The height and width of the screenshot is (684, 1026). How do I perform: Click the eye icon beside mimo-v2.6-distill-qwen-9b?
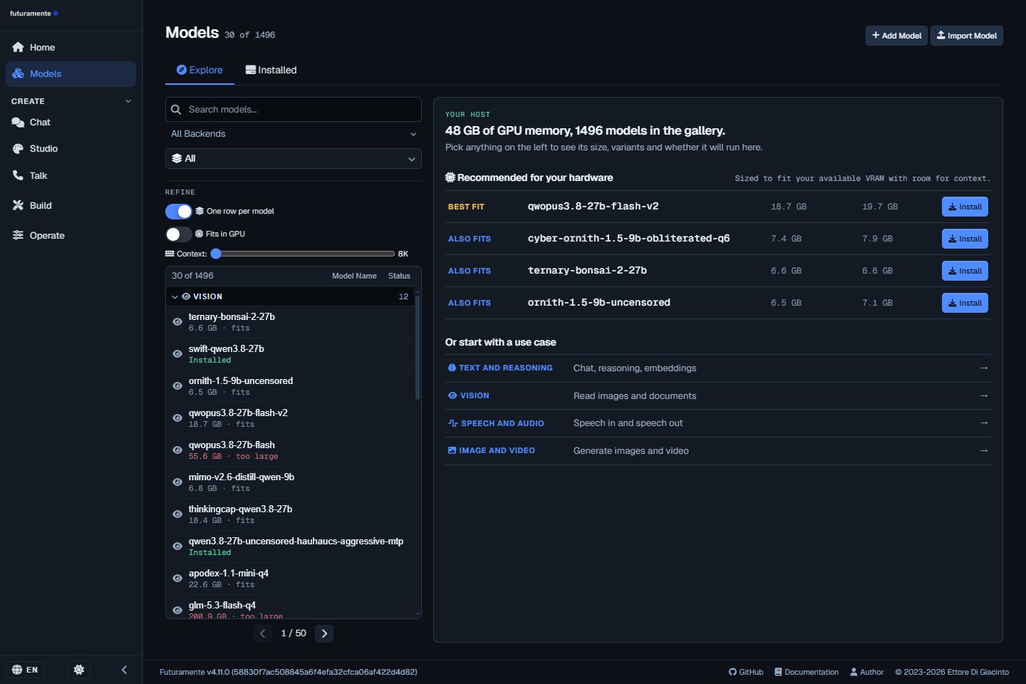(177, 482)
